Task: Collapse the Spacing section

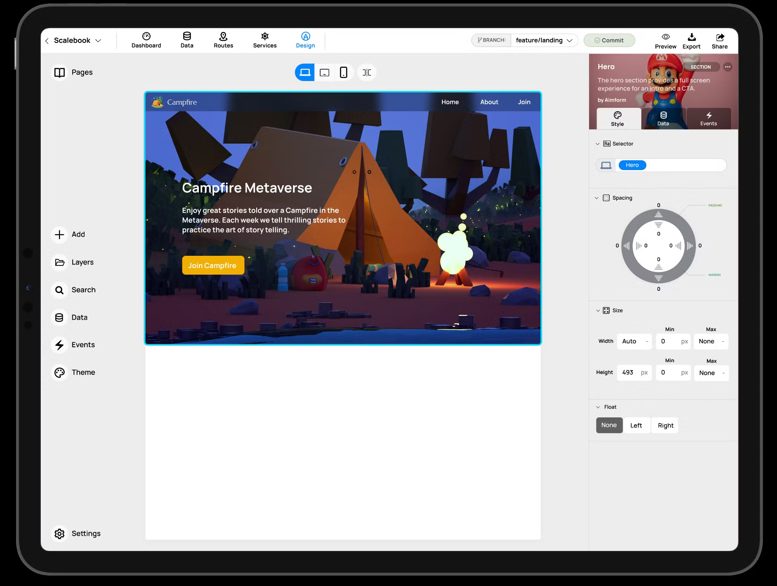Action: 597,198
